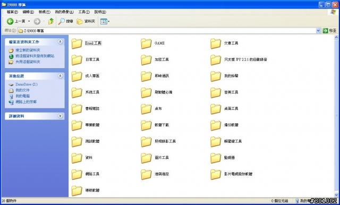Select the 備份軟體 folder icon
The width and height of the screenshot is (340, 205).
click(216, 125)
